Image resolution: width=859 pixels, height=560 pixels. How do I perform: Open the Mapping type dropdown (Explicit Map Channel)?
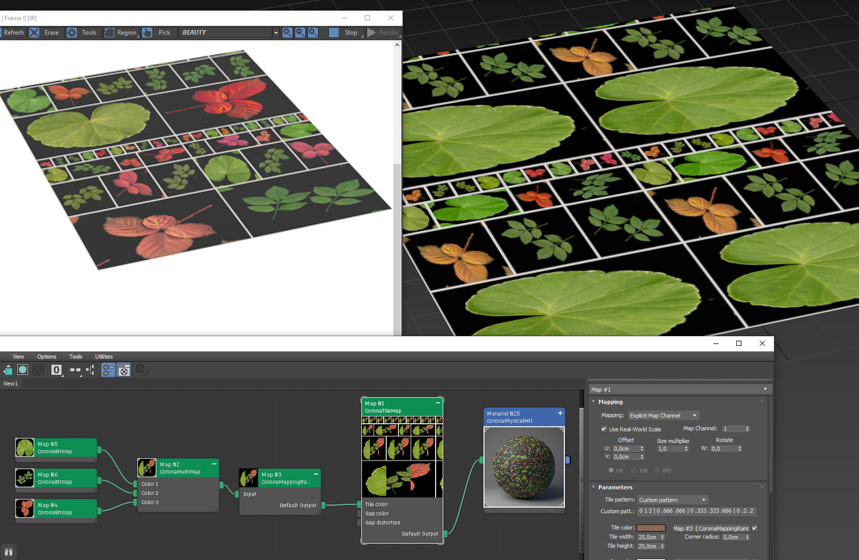tap(663, 415)
